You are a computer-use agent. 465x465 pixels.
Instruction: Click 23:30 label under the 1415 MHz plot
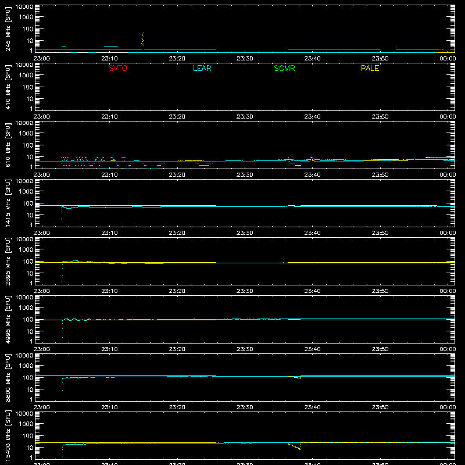pos(245,233)
